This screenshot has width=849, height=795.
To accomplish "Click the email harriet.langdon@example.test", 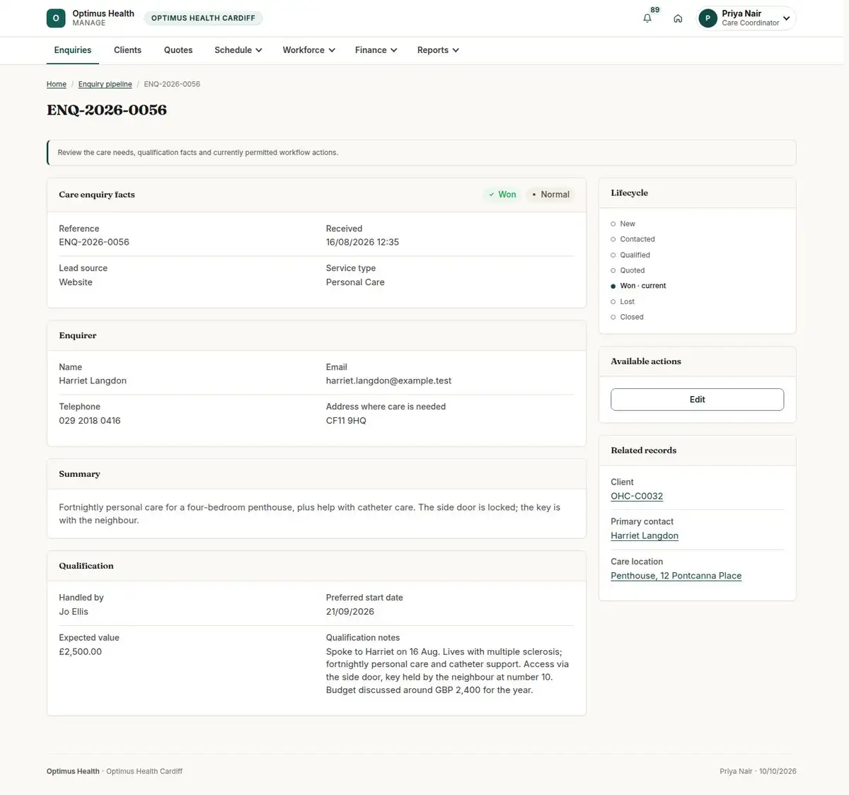I will 388,381.
